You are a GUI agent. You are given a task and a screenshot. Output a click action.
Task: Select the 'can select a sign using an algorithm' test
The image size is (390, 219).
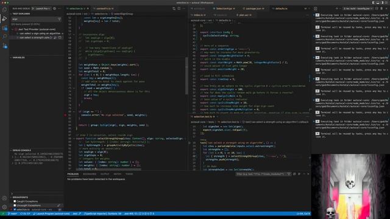tap(40, 33)
